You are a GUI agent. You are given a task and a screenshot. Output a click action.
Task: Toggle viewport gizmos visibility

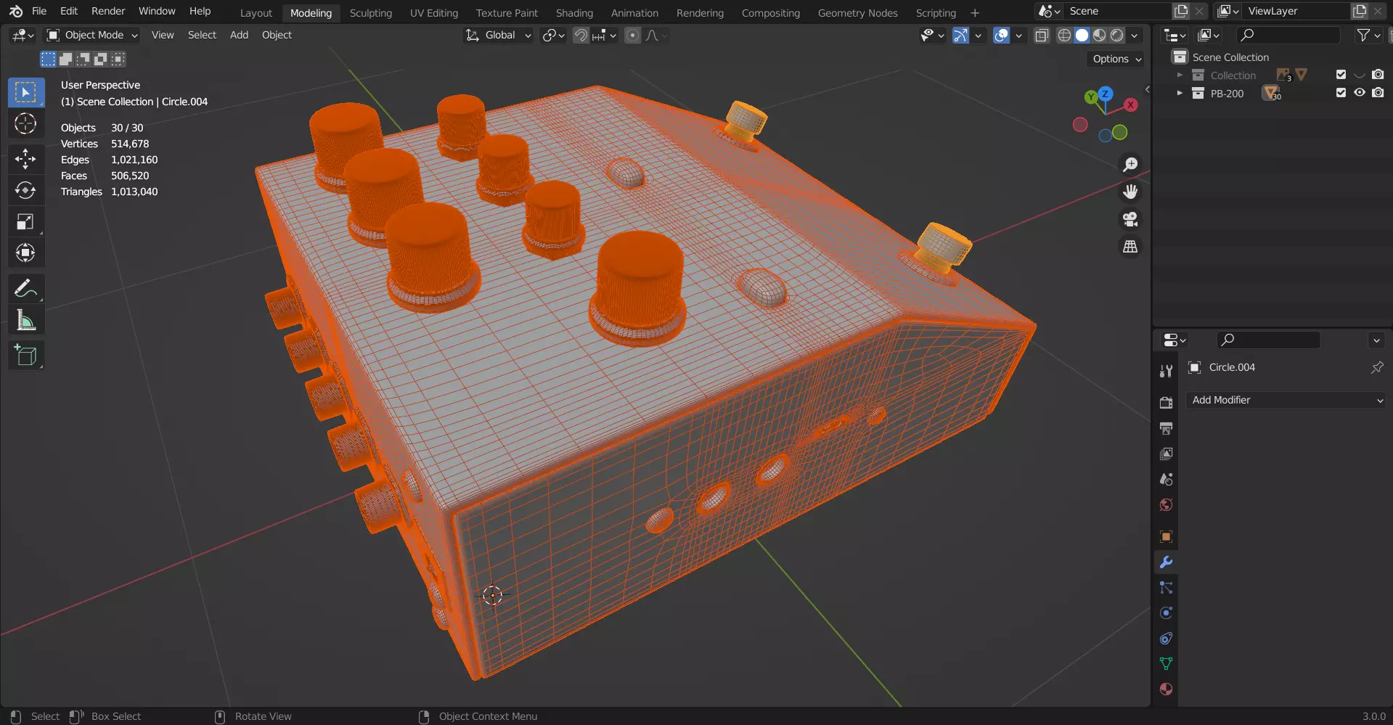click(960, 35)
